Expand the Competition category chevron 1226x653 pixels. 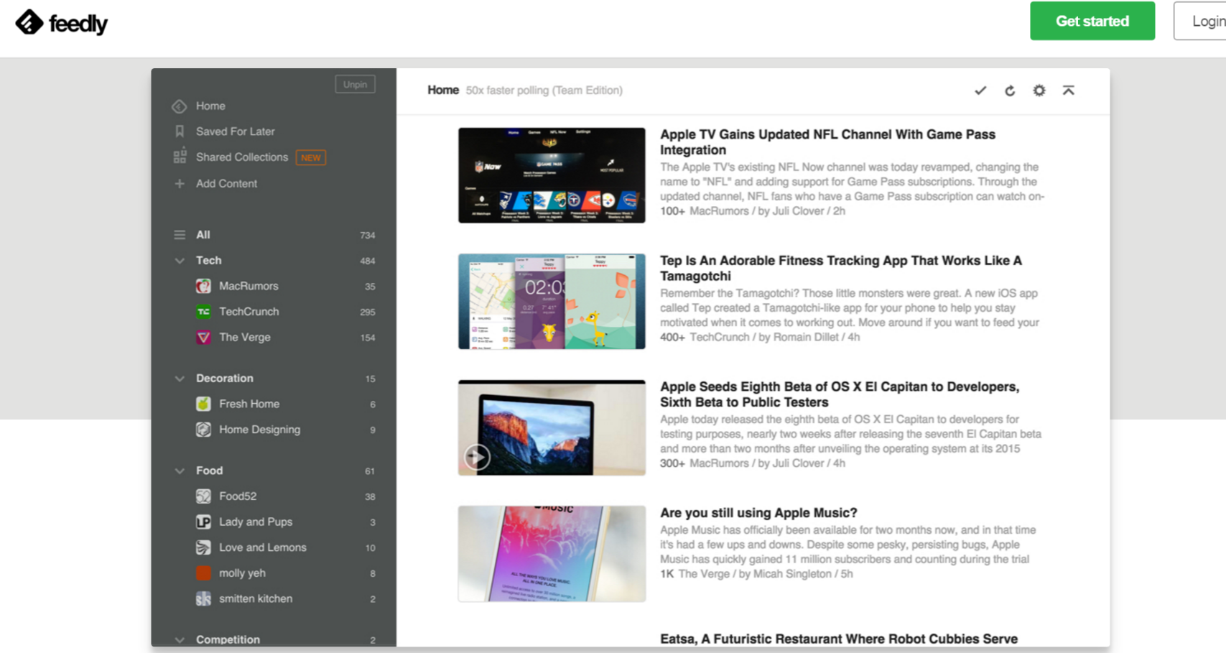[180, 639]
